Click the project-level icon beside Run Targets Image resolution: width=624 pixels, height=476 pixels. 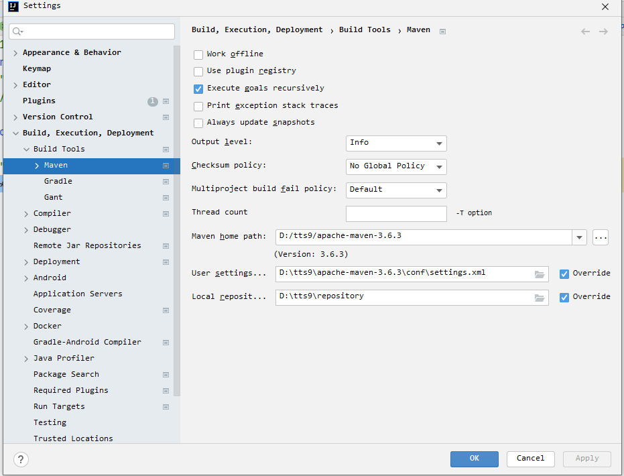[166, 407]
